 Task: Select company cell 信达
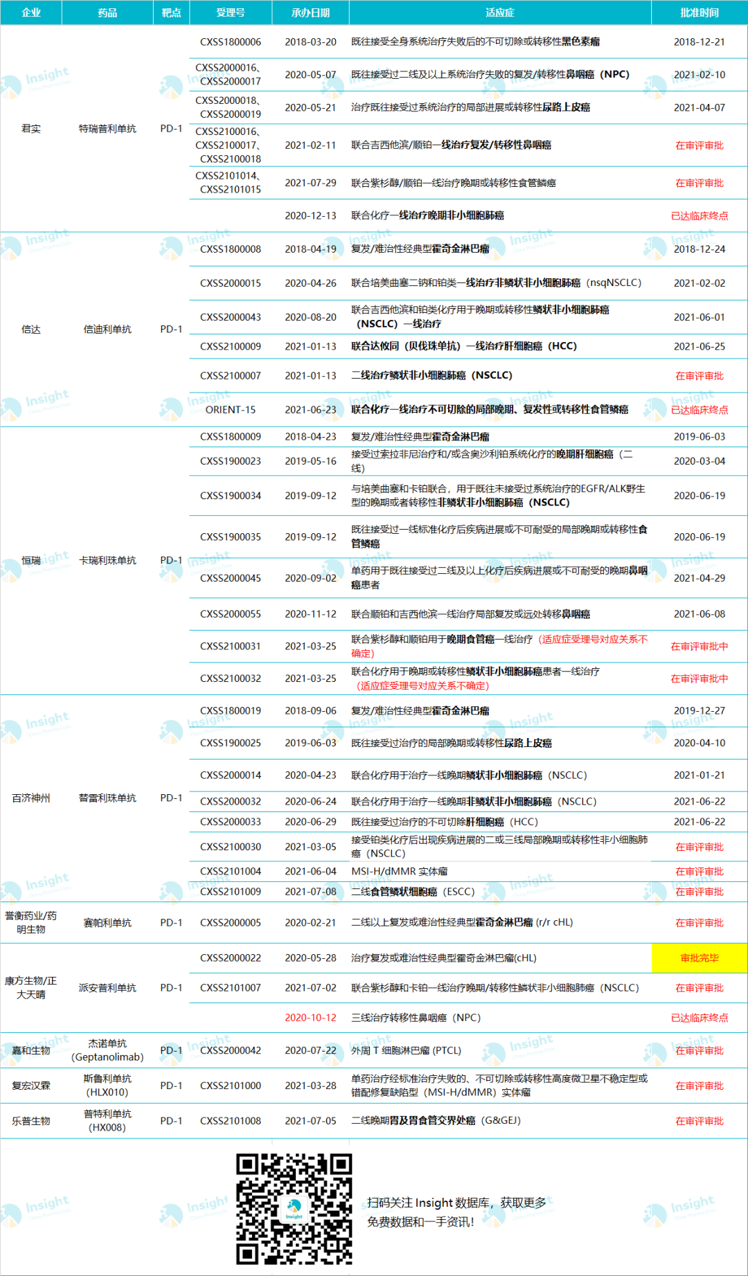pos(31,330)
